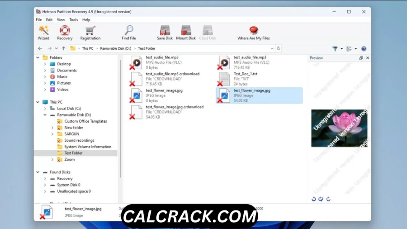Open the Tools menu

coord(73,20)
